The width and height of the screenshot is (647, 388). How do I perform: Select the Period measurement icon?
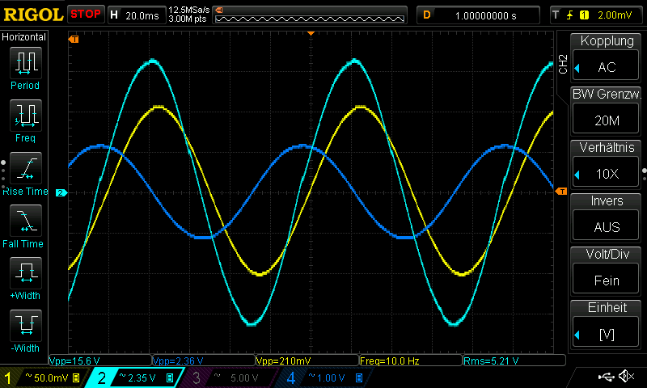[x=26, y=63]
